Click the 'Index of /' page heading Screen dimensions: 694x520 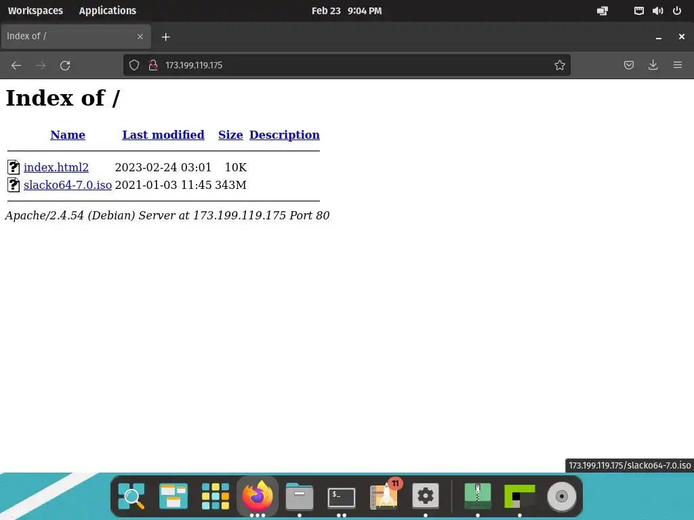click(63, 98)
